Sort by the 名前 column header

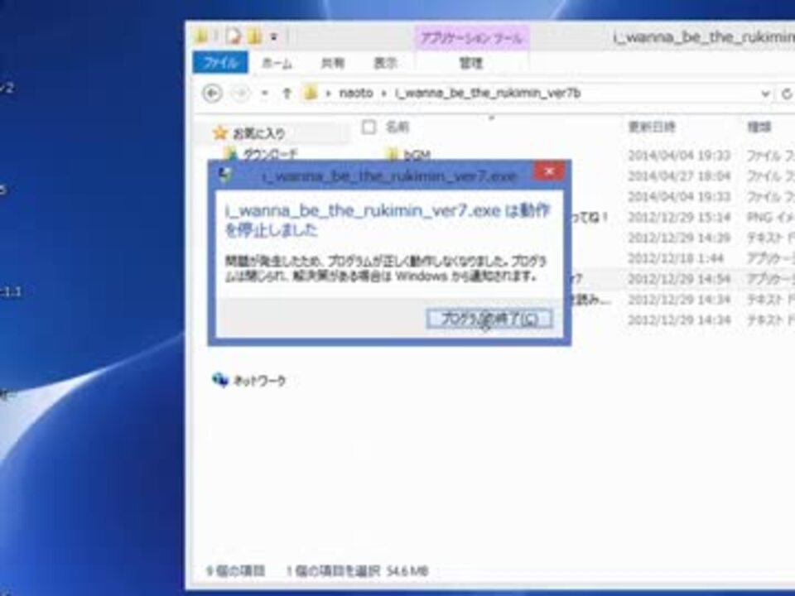coord(397,127)
